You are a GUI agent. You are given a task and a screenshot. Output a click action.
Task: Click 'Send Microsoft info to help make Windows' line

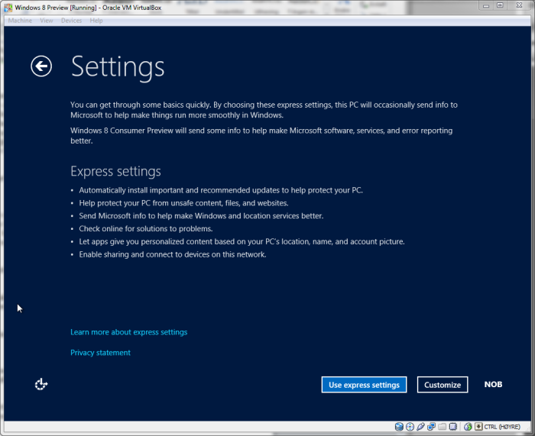(x=201, y=216)
